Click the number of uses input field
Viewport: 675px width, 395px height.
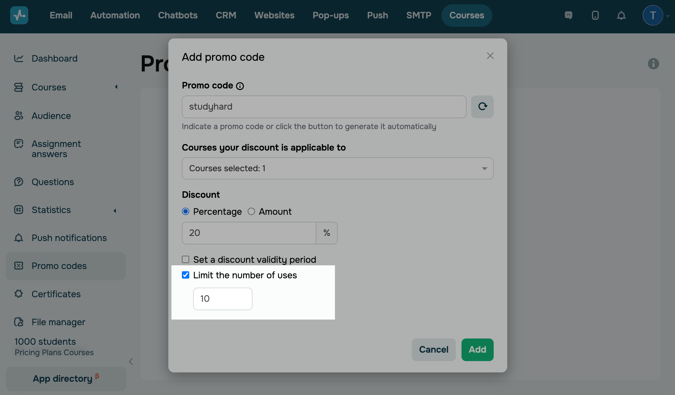pyautogui.click(x=223, y=299)
